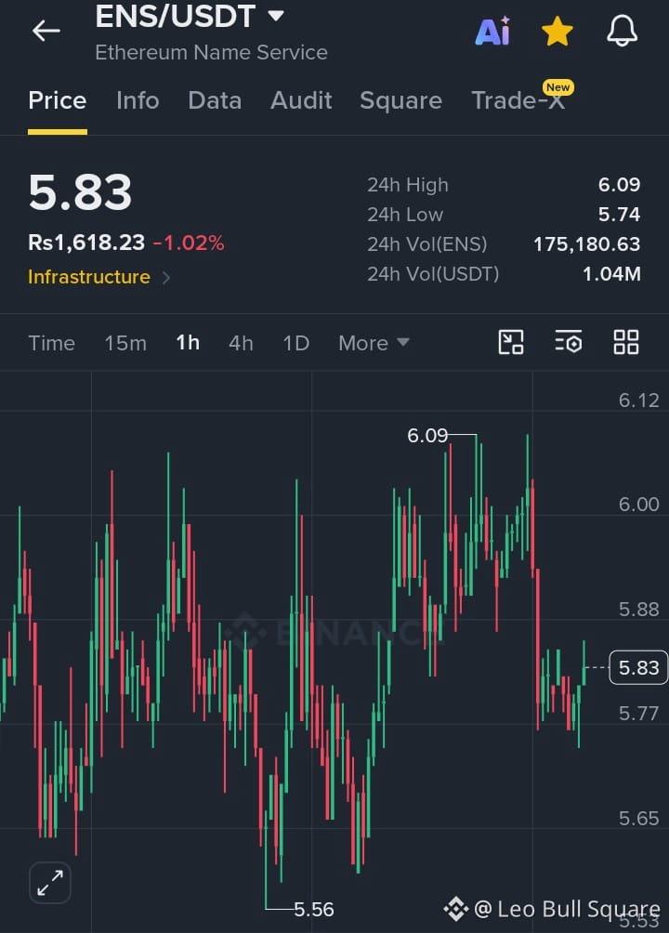Select the 4h chart interval
The width and height of the screenshot is (669, 933).
[x=241, y=343]
